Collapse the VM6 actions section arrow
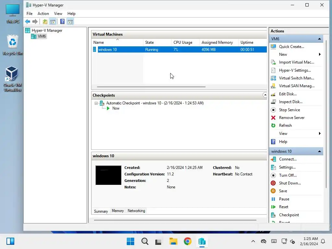The height and width of the screenshot is (249, 332). (319, 39)
